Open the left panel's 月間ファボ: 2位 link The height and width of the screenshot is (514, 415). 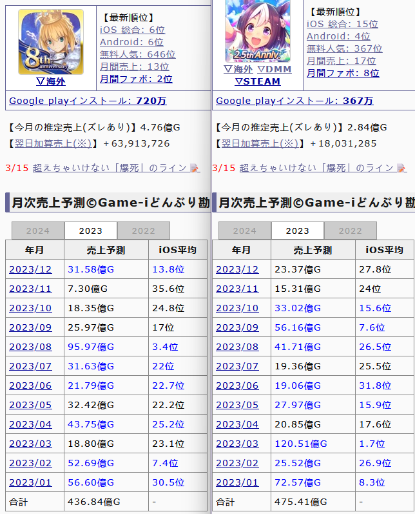click(x=136, y=79)
